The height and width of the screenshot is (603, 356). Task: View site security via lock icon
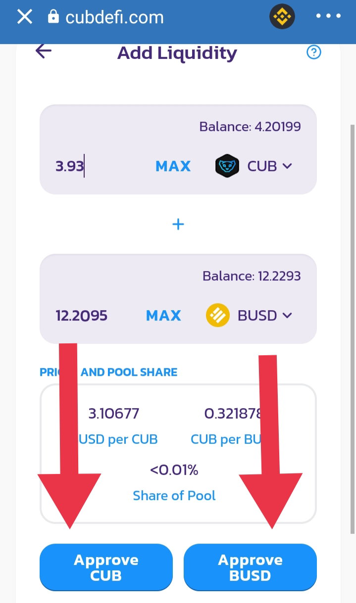[x=53, y=17]
